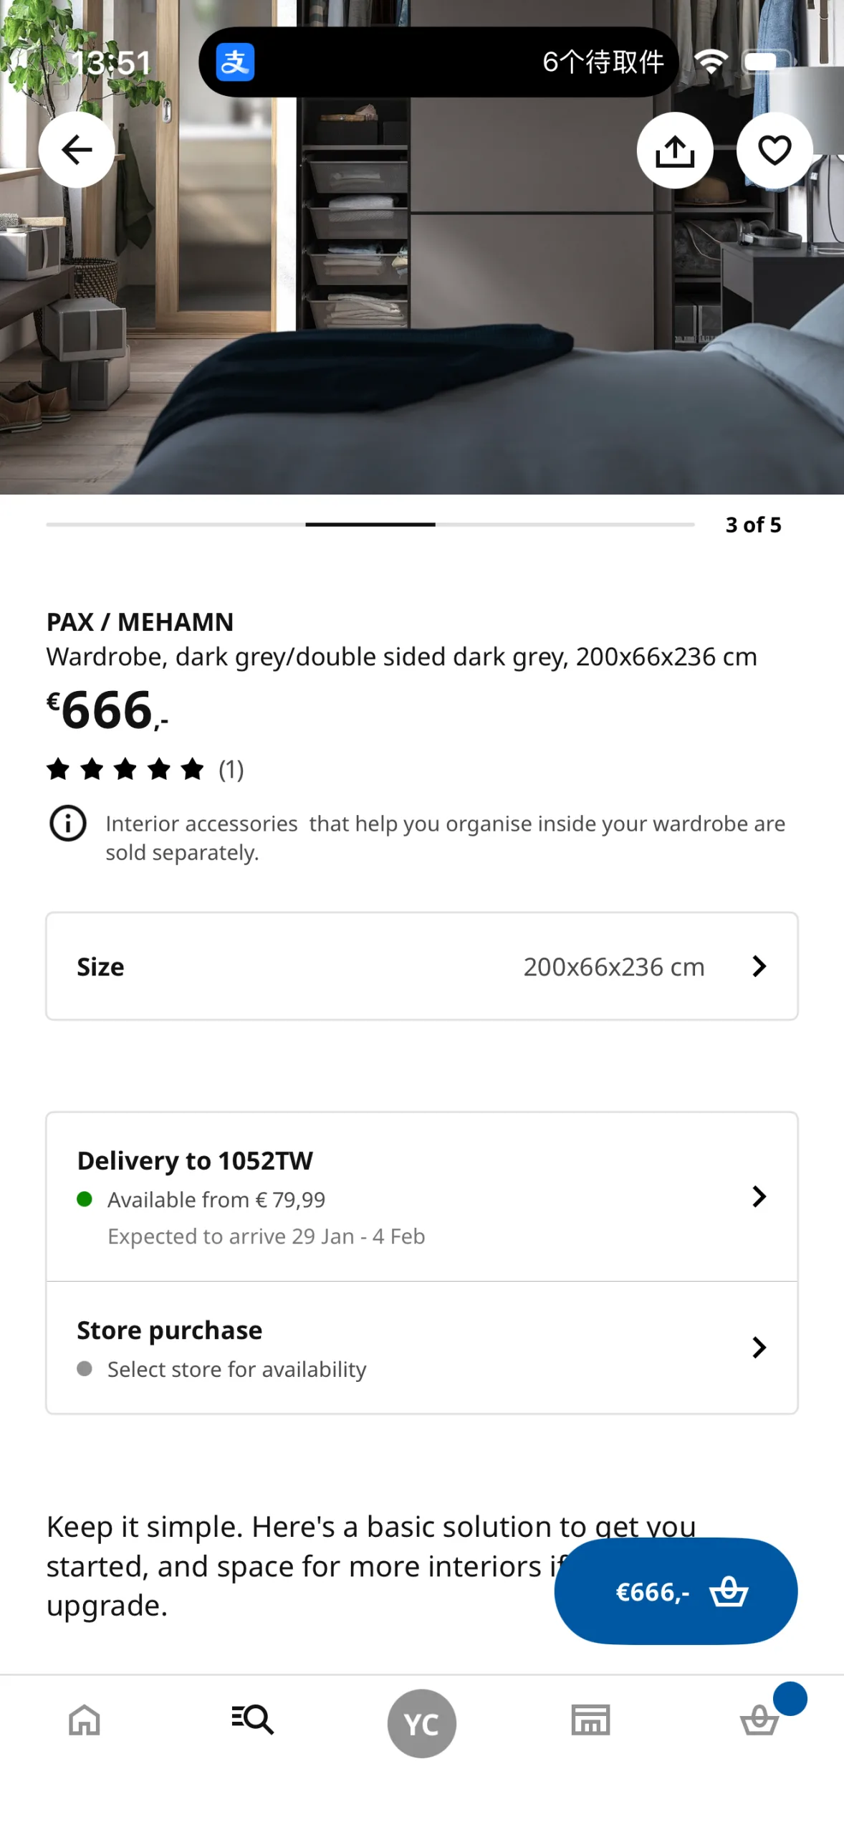Open the store tab icon
Screen dimensions: 844x1835
(x=590, y=1720)
